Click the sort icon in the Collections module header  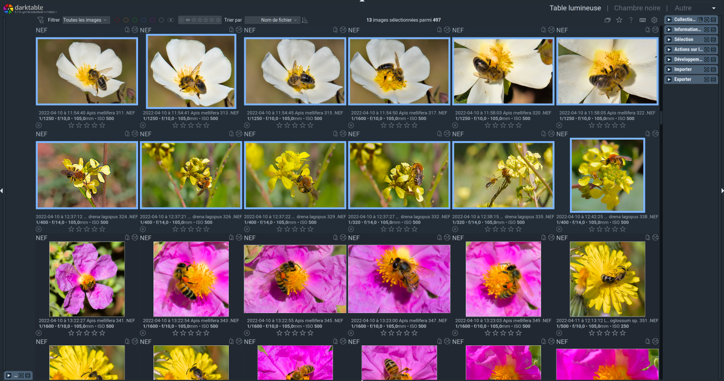point(700,20)
